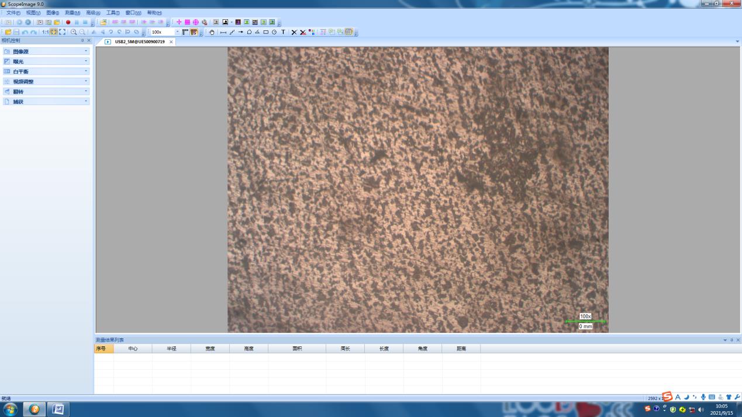Click the green 100x scale bar overlay
The image size is (742, 417).
(585, 321)
